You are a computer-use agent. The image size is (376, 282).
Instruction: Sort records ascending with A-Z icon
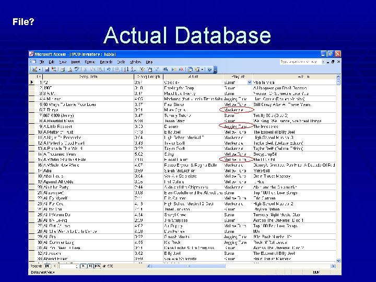126,69
